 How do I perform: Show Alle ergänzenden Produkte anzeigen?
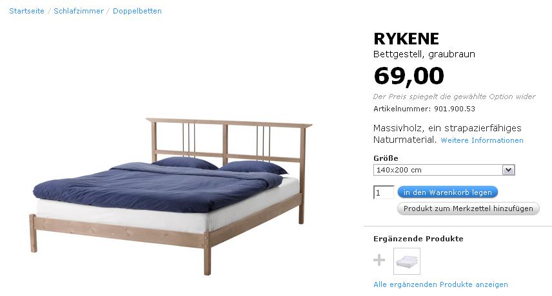click(x=440, y=284)
